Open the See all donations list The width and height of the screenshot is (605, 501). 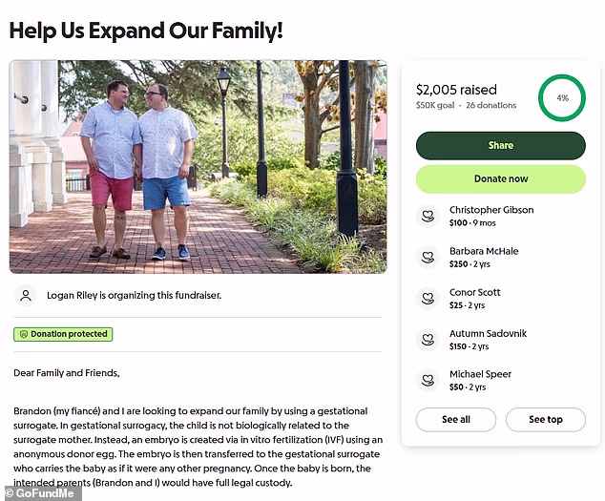click(x=455, y=420)
